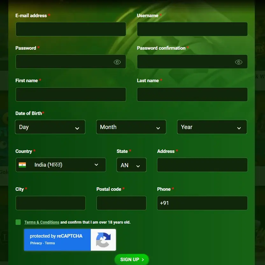Click the Postal code input field
Image resolution: width=265 pixels, height=265 pixels.
coord(121,203)
